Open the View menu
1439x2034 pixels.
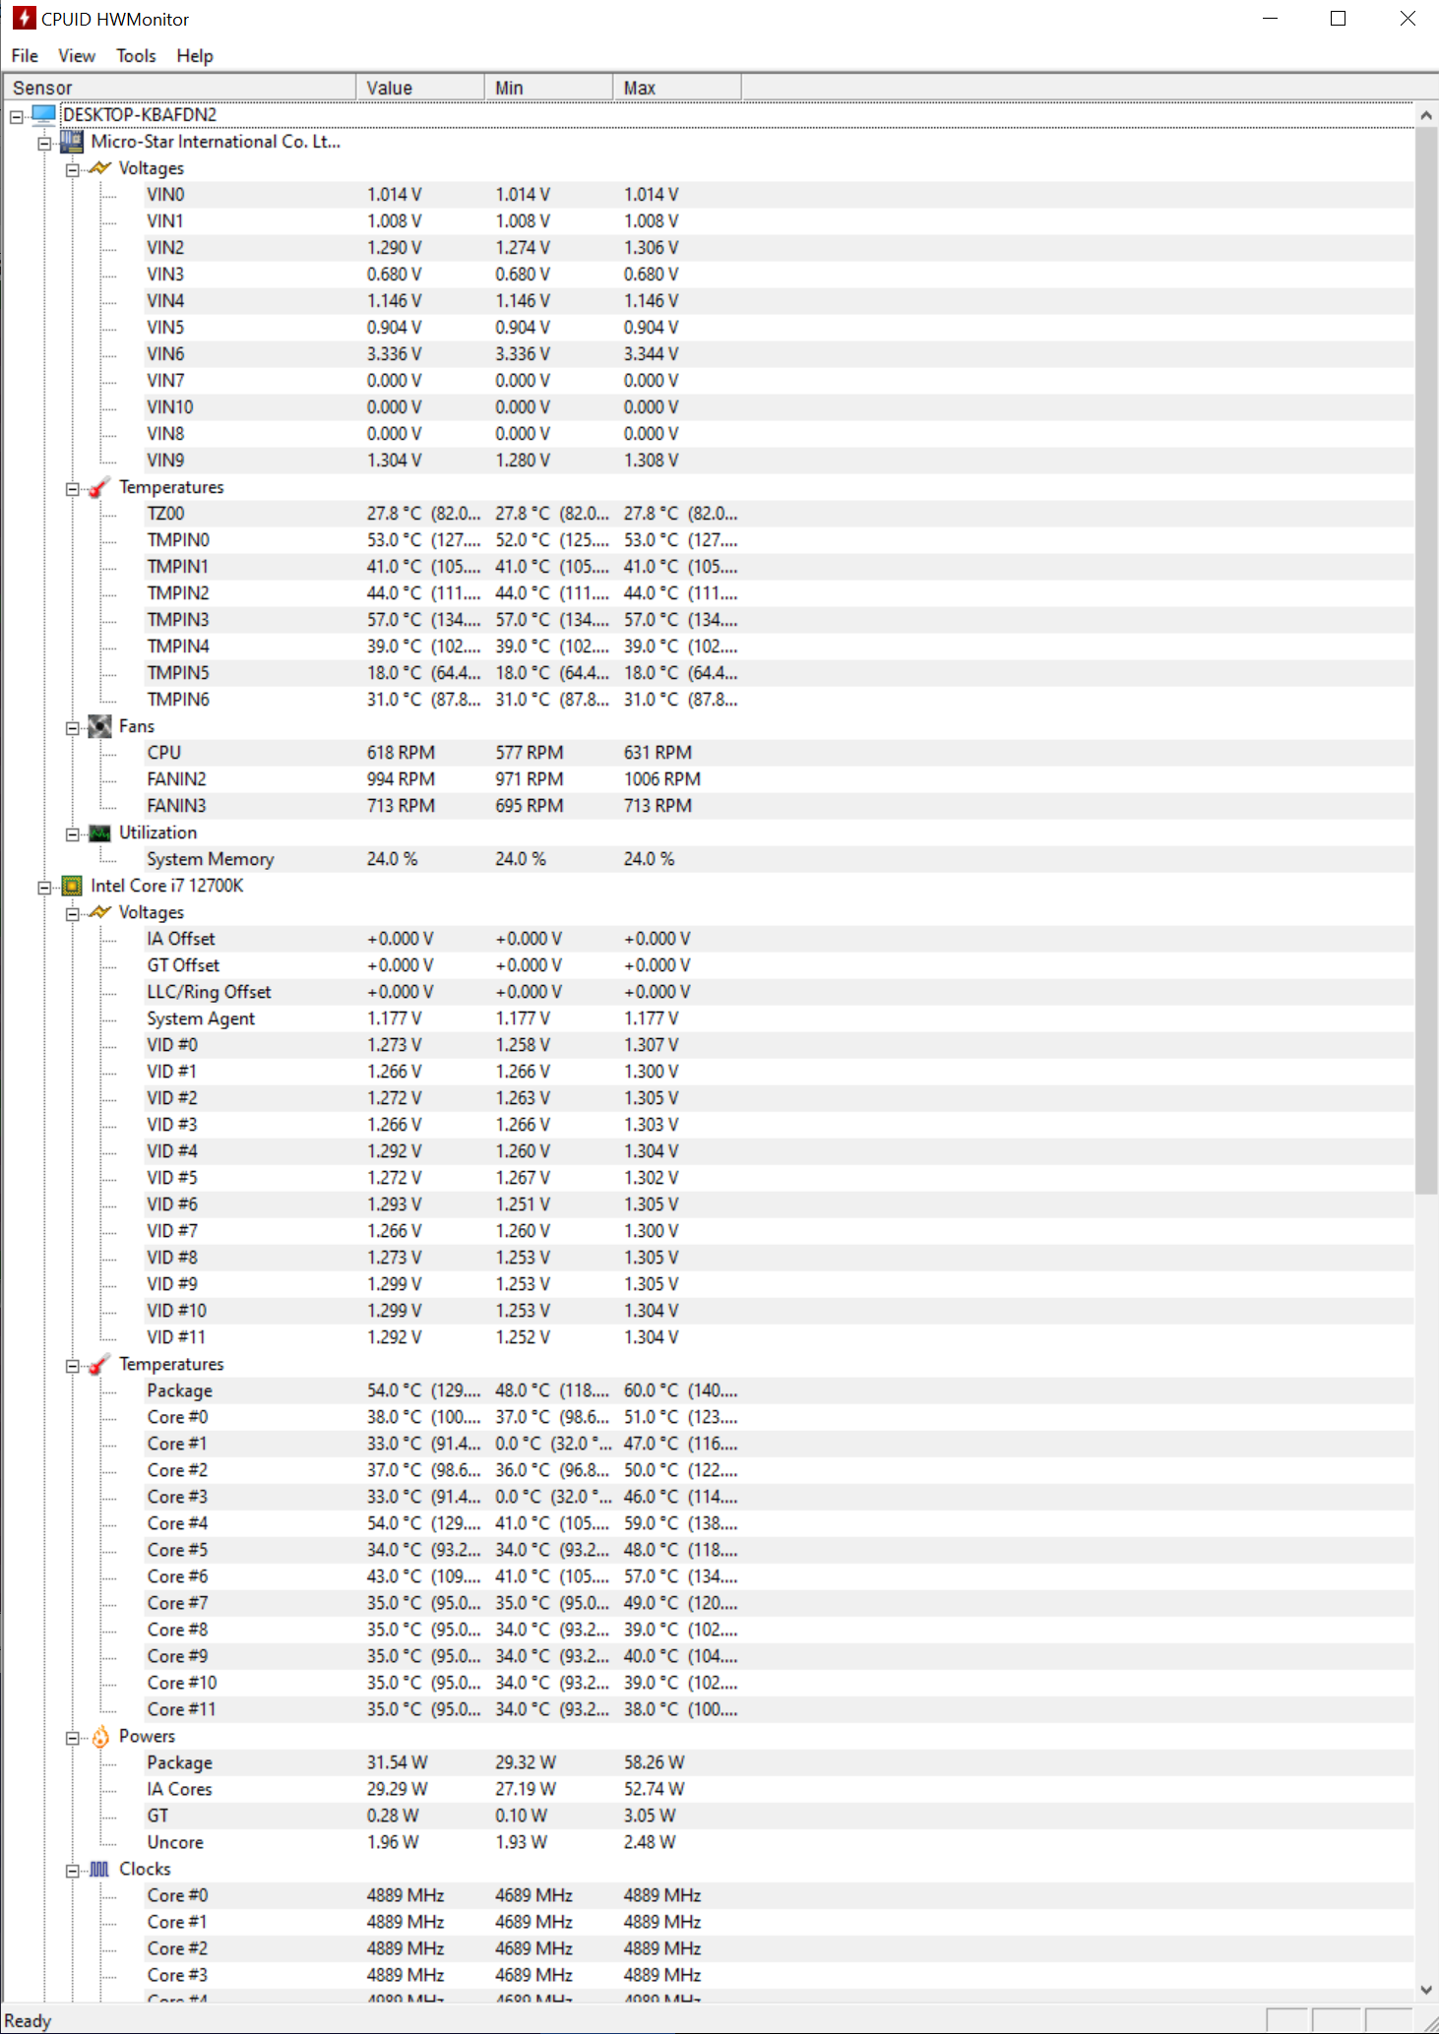[x=77, y=56]
